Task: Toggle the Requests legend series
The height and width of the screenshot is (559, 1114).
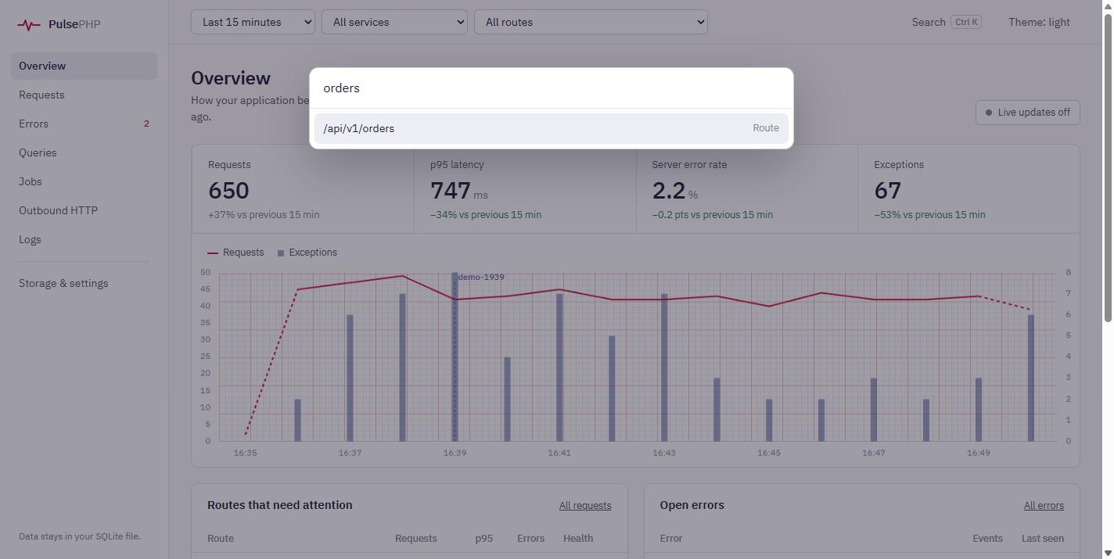Action: point(235,253)
